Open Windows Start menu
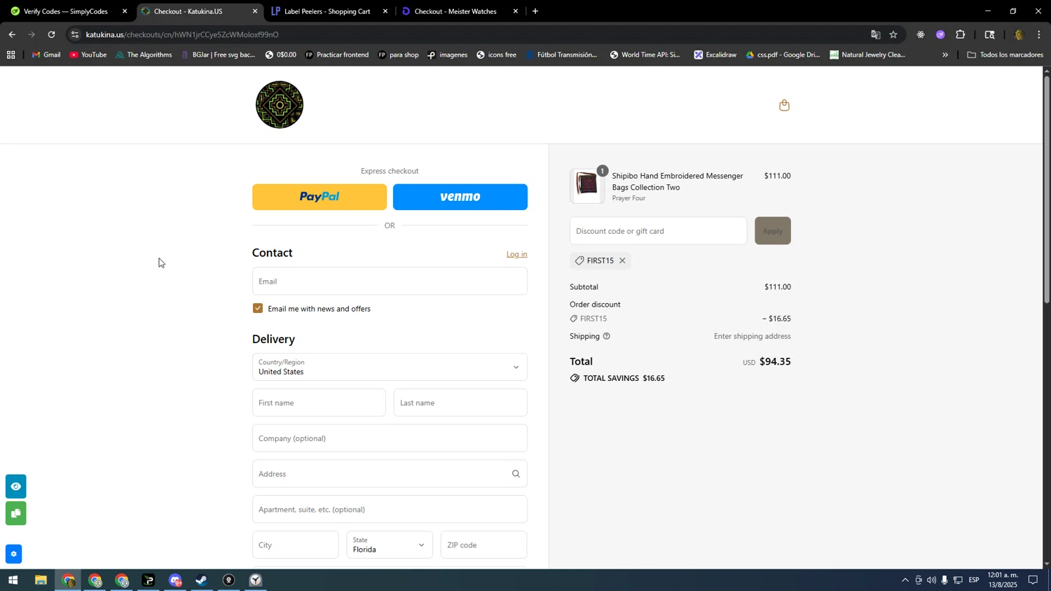The height and width of the screenshot is (591, 1051). coord(13,580)
